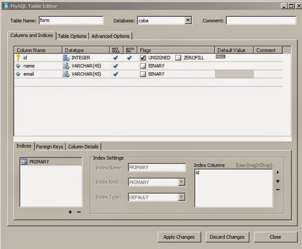
Task: Switch to the Foreign Keys tab
Action: click(50, 147)
